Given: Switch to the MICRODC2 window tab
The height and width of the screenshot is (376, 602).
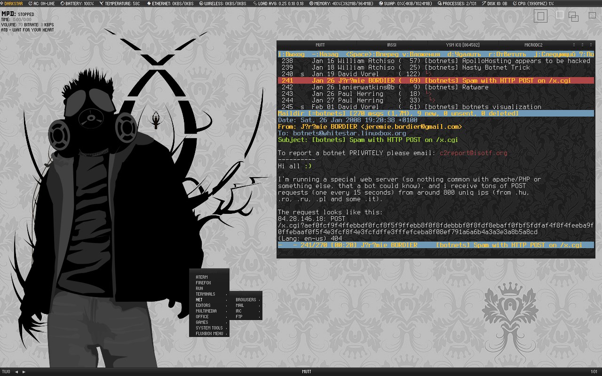Looking at the screenshot, I should pyautogui.click(x=534, y=45).
